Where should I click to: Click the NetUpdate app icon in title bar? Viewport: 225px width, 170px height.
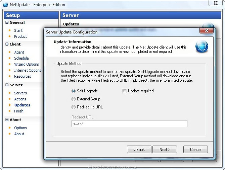coord(5,5)
